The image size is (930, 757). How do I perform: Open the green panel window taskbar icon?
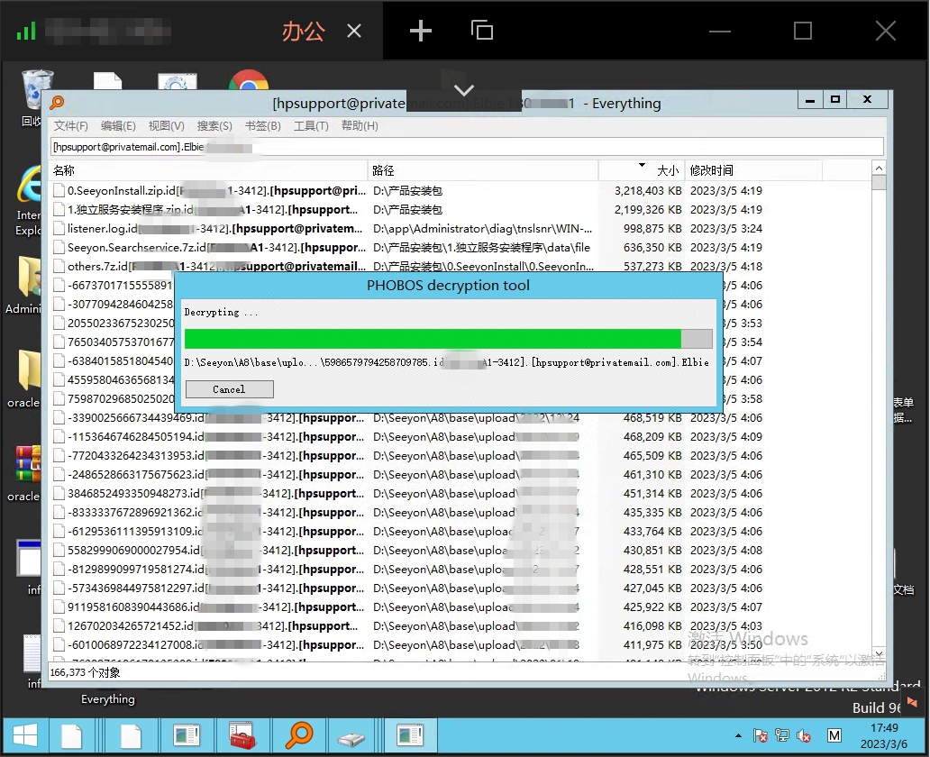pyautogui.click(x=187, y=736)
